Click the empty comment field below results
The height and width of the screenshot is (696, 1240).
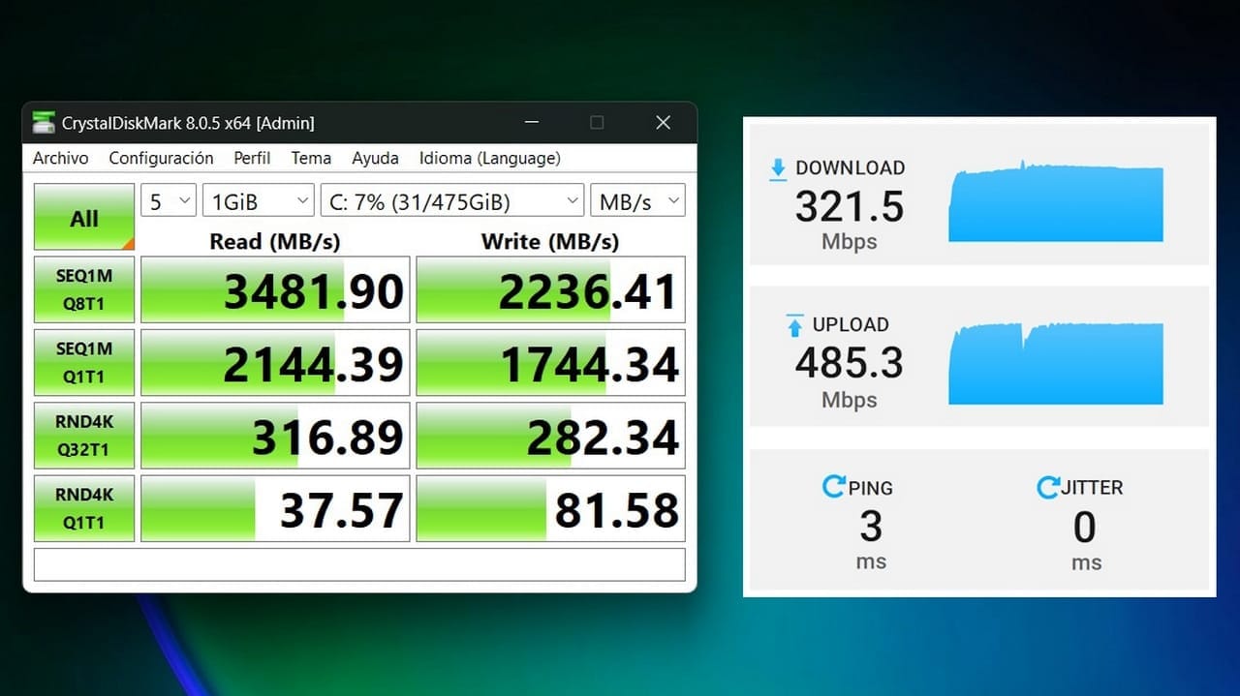tap(359, 564)
